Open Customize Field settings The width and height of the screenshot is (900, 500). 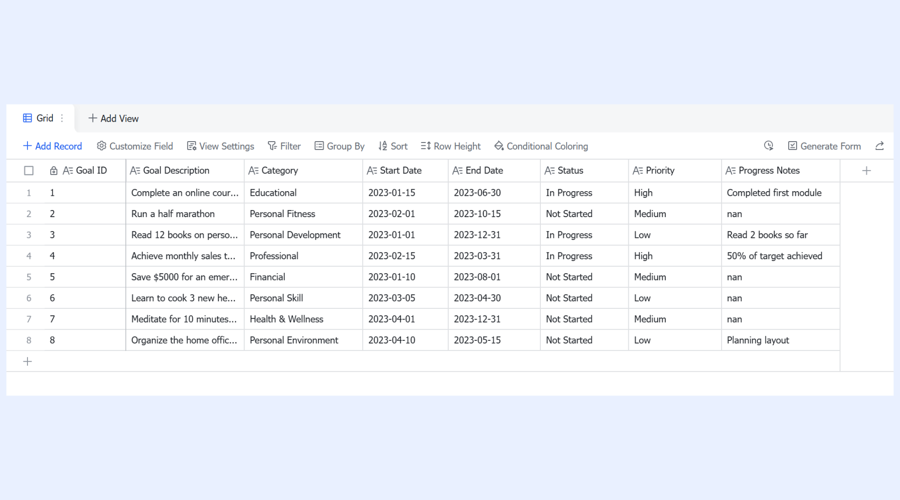click(x=135, y=146)
